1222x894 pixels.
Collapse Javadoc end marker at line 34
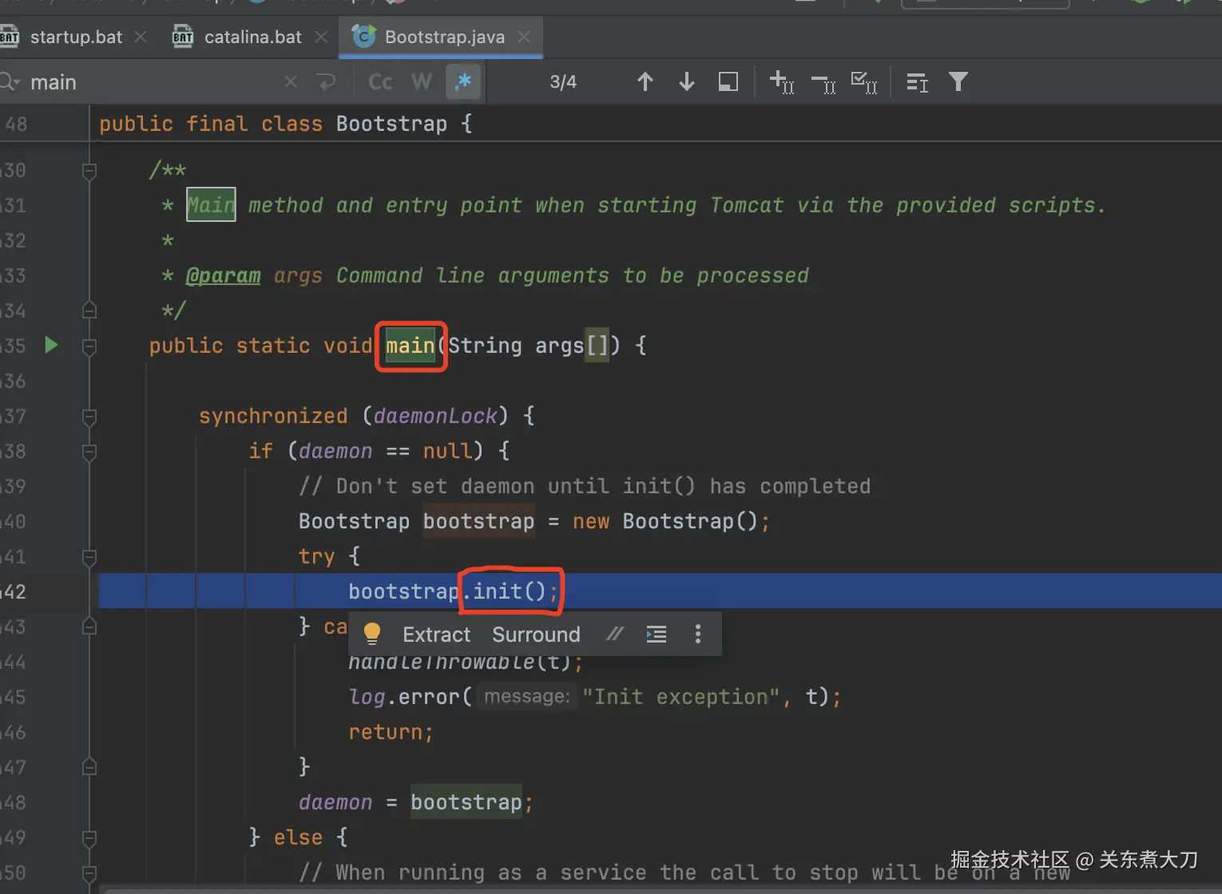(89, 311)
